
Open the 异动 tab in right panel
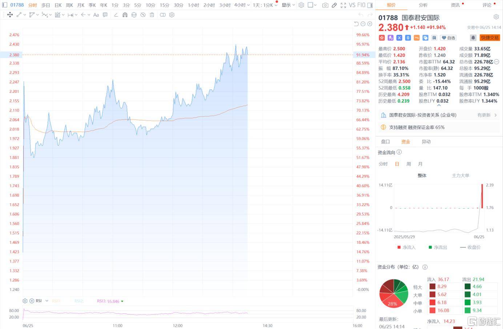pyautogui.click(x=426, y=141)
